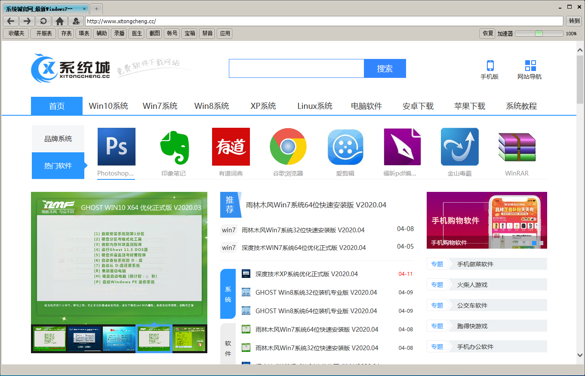Open the 安卓下载 navigation tab
The image size is (585, 376).
click(418, 106)
